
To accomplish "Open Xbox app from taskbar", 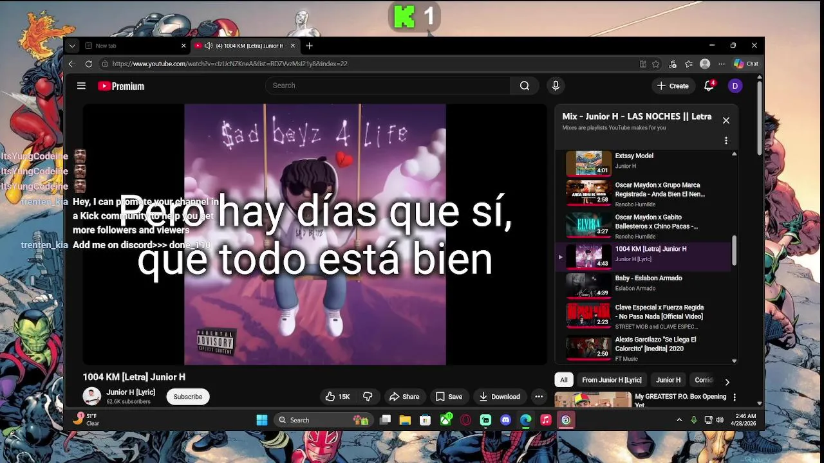I will (x=445, y=420).
